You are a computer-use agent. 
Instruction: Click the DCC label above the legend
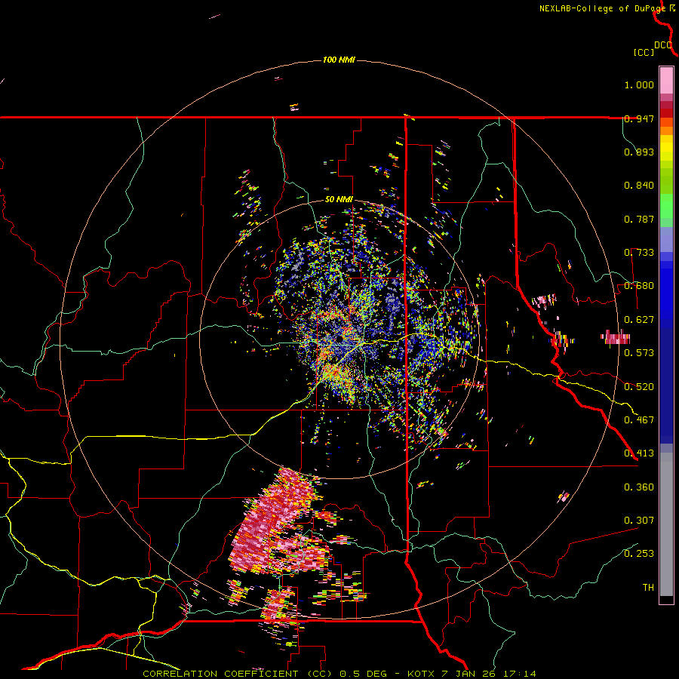[662, 45]
